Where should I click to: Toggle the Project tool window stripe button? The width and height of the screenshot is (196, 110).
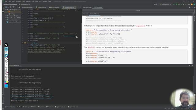pyautogui.click(x=3, y=10)
